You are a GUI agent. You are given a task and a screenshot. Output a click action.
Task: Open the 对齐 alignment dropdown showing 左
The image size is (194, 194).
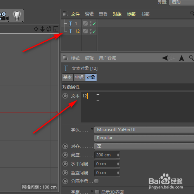[x=144, y=146]
